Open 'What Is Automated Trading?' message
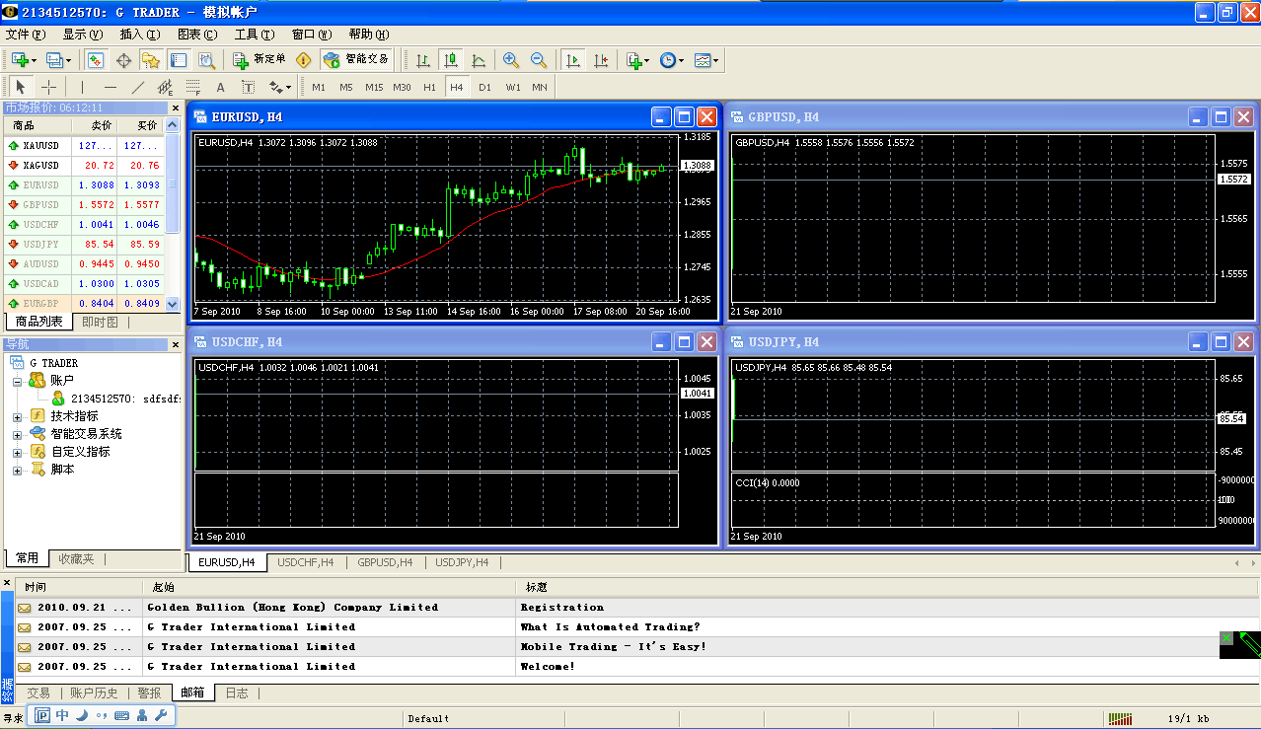Screen dimensions: 1261x729 tap(637, 627)
